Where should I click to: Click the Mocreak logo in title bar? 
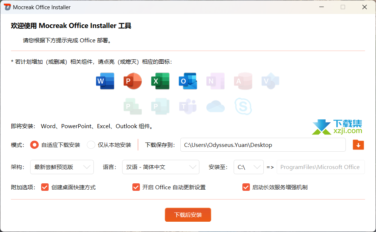(x=7, y=7)
